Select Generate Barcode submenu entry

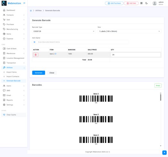point(13,81)
